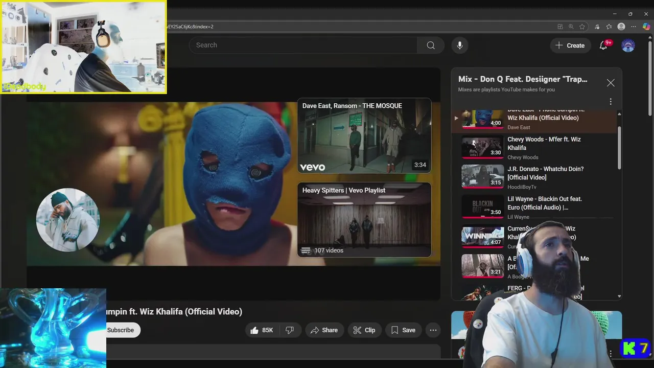The image size is (654, 368).
Task: Play J.R. Donato - Whatchu Doin? from the mix
Action: click(545, 173)
